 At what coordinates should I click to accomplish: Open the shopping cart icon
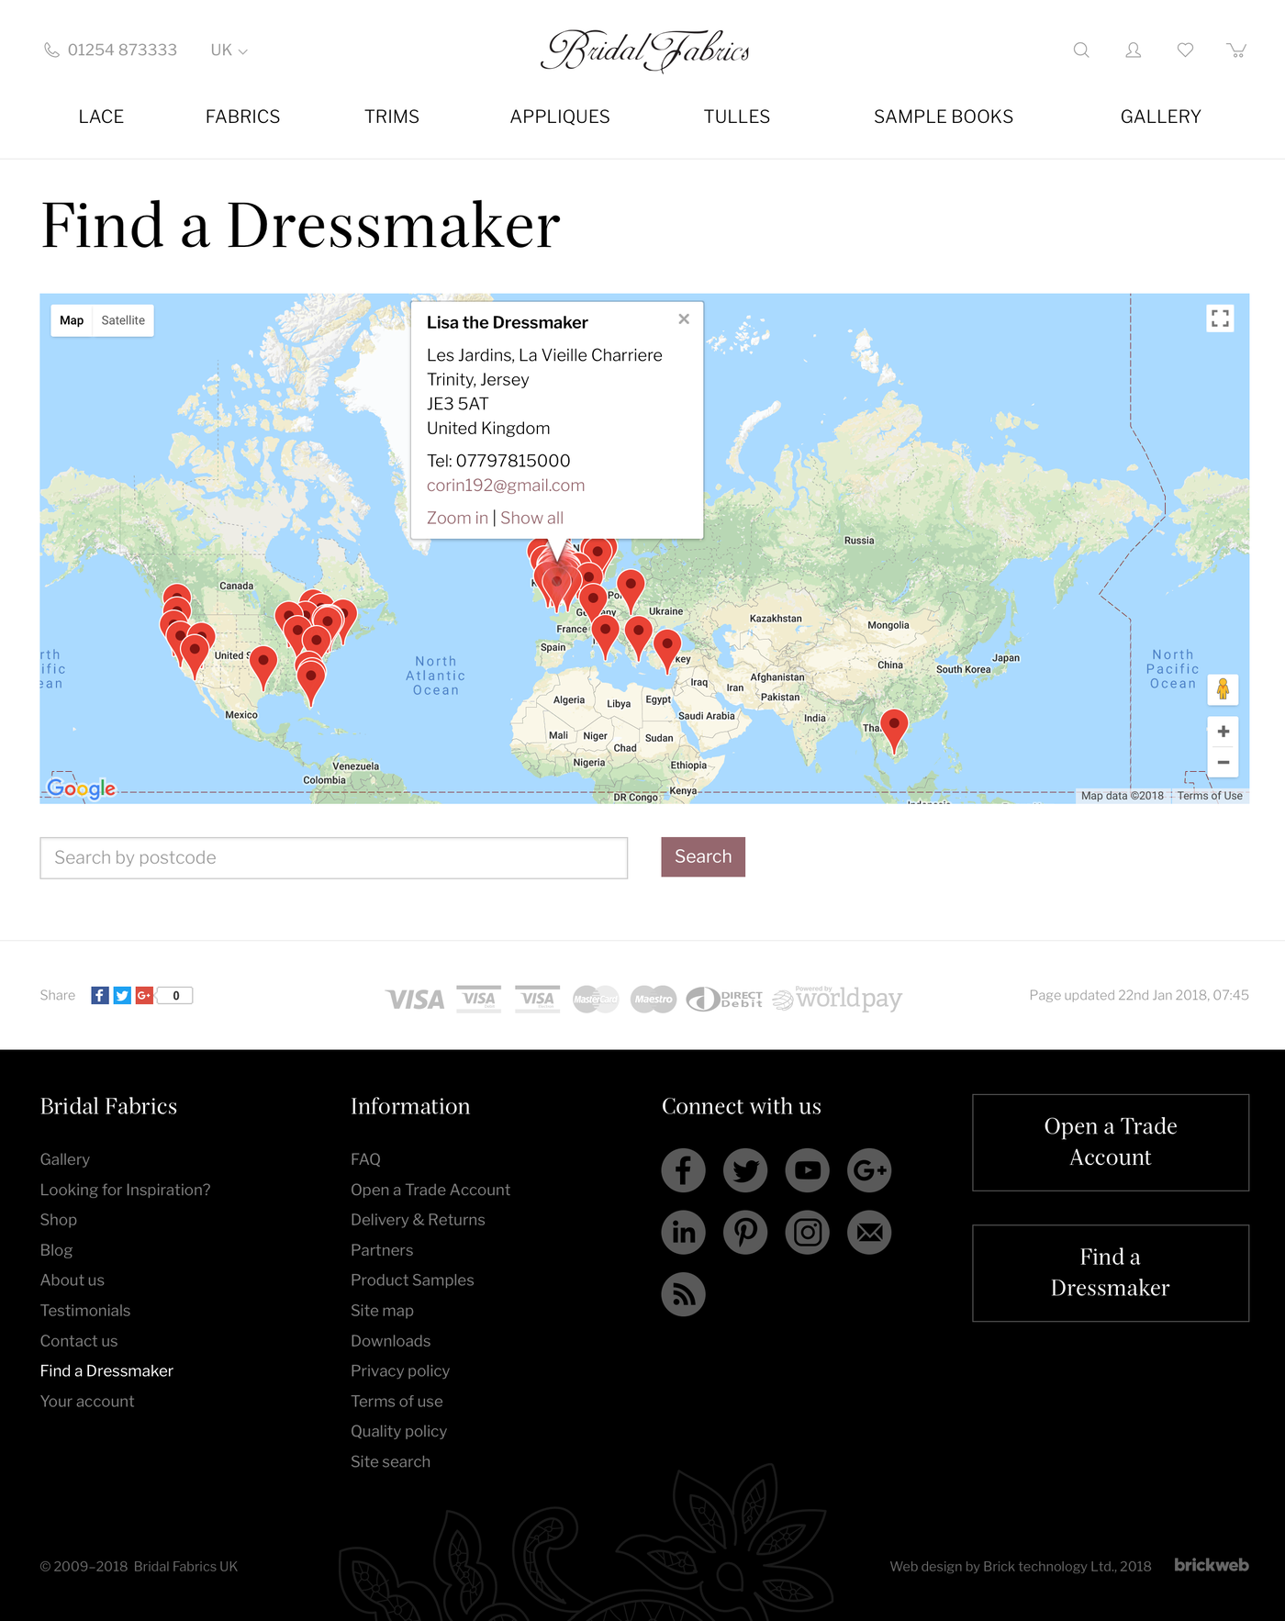(x=1236, y=50)
